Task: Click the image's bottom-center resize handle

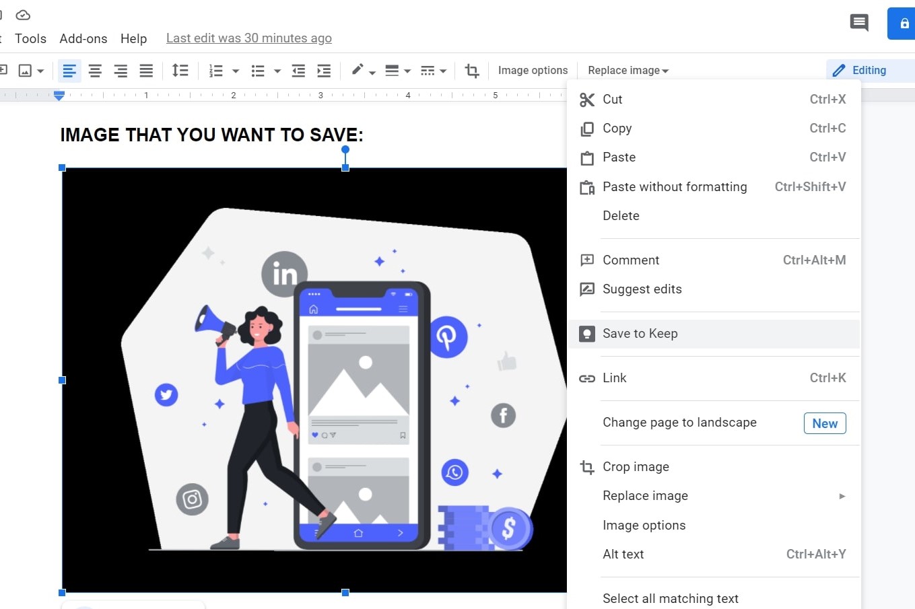Action: pos(345,593)
